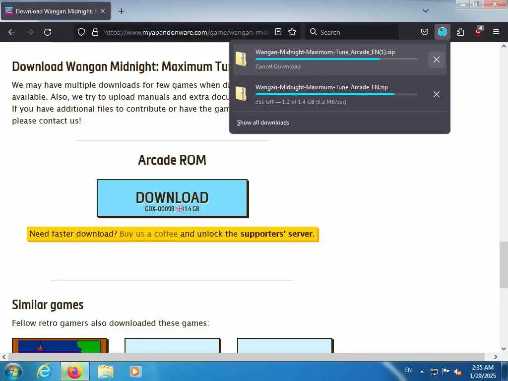
Task: Click the big DOWNLOAD GDX-0009B button
Action: coord(172,198)
